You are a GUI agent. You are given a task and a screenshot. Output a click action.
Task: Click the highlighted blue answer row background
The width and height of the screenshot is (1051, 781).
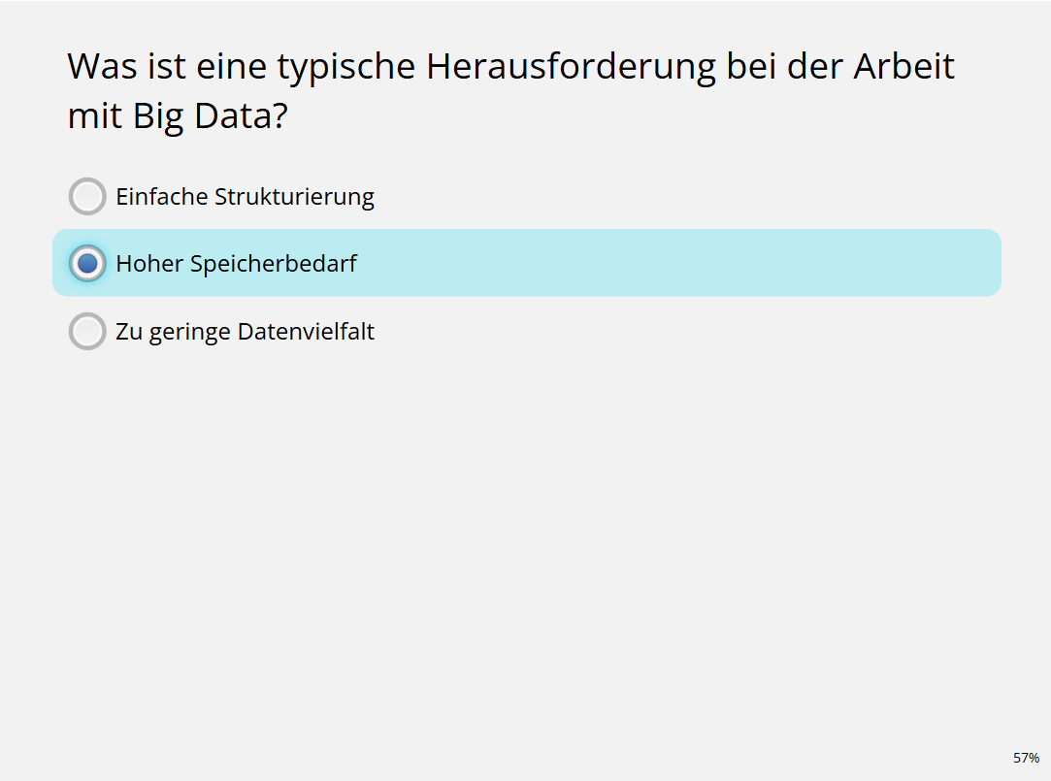[x=527, y=263]
